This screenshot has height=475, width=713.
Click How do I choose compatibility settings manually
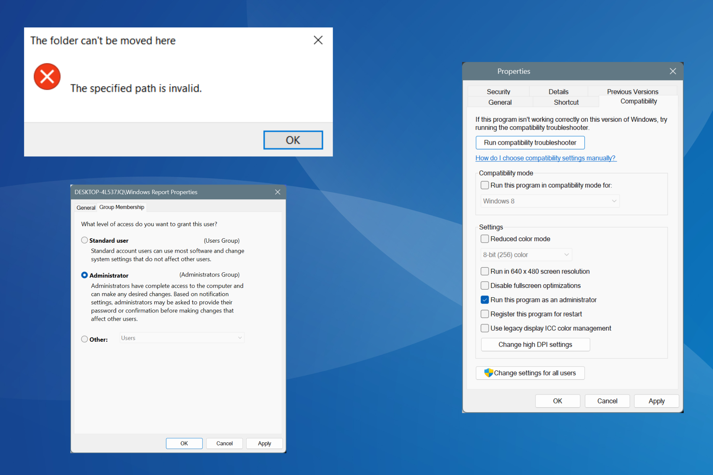[x=546, y=158]
